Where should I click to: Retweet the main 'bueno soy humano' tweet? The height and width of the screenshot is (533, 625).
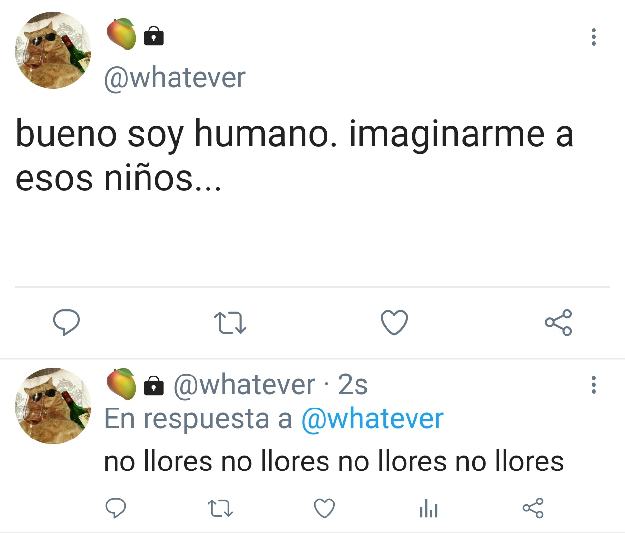(x=231, y=323)
